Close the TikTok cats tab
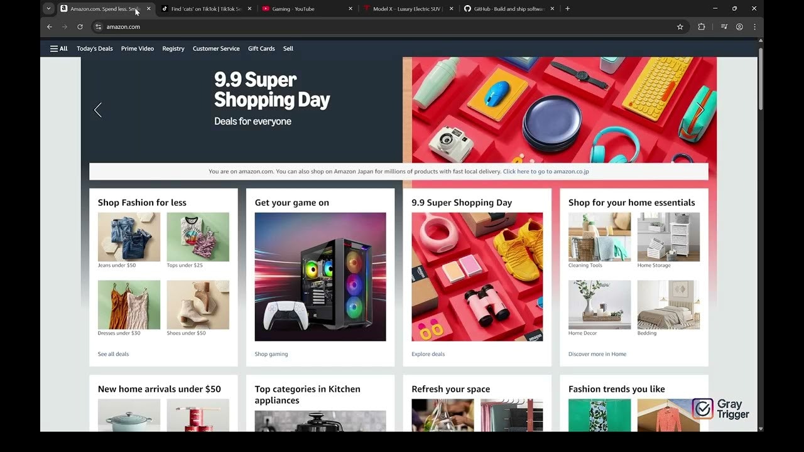 pos(250,9)
